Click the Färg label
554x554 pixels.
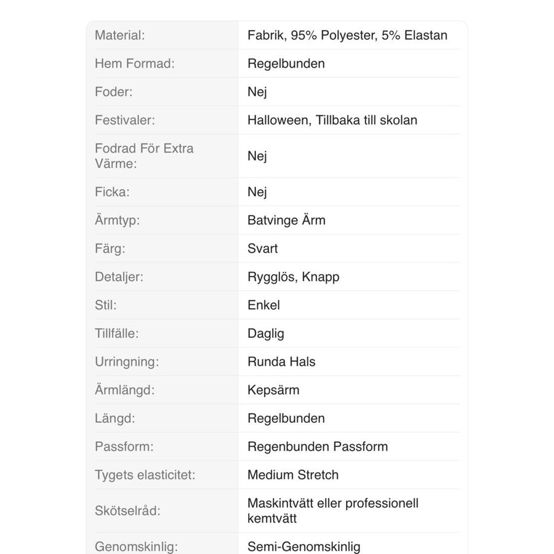coord(111,249)
